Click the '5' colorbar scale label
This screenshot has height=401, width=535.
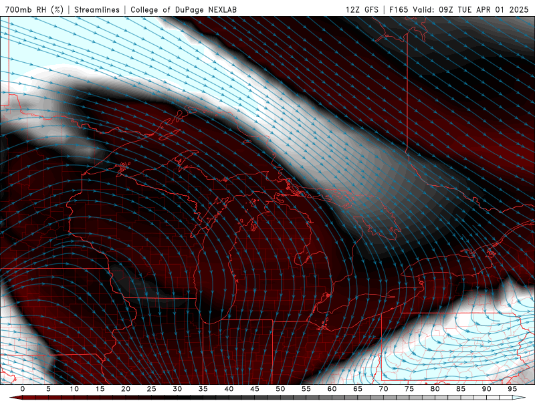click(x=48, y=389)
